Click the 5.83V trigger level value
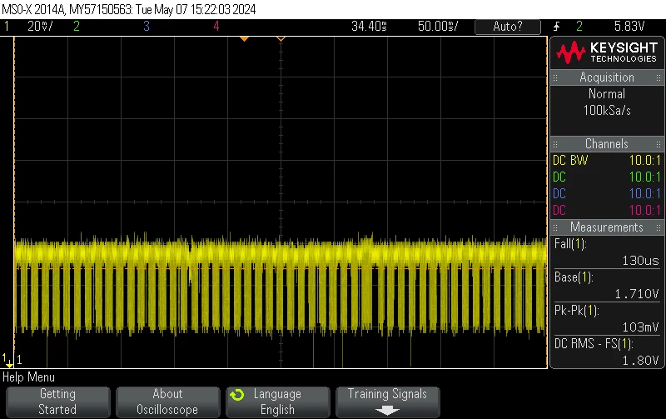The height and width of the screenshot is (419, 666). coord(629,27)
